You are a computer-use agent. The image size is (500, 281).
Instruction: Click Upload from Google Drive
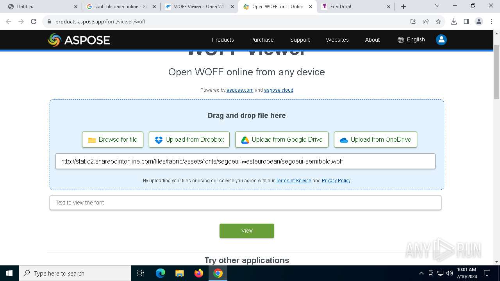282,140
